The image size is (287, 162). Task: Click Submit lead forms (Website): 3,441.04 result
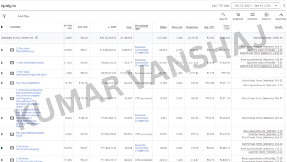[x=261, y=53]
